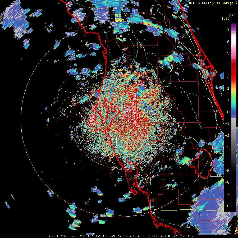Image resolution: width=238 pixels, height=238 pixels.
Task: Click the 18:25 timestamp
Action: click(187, 236)
